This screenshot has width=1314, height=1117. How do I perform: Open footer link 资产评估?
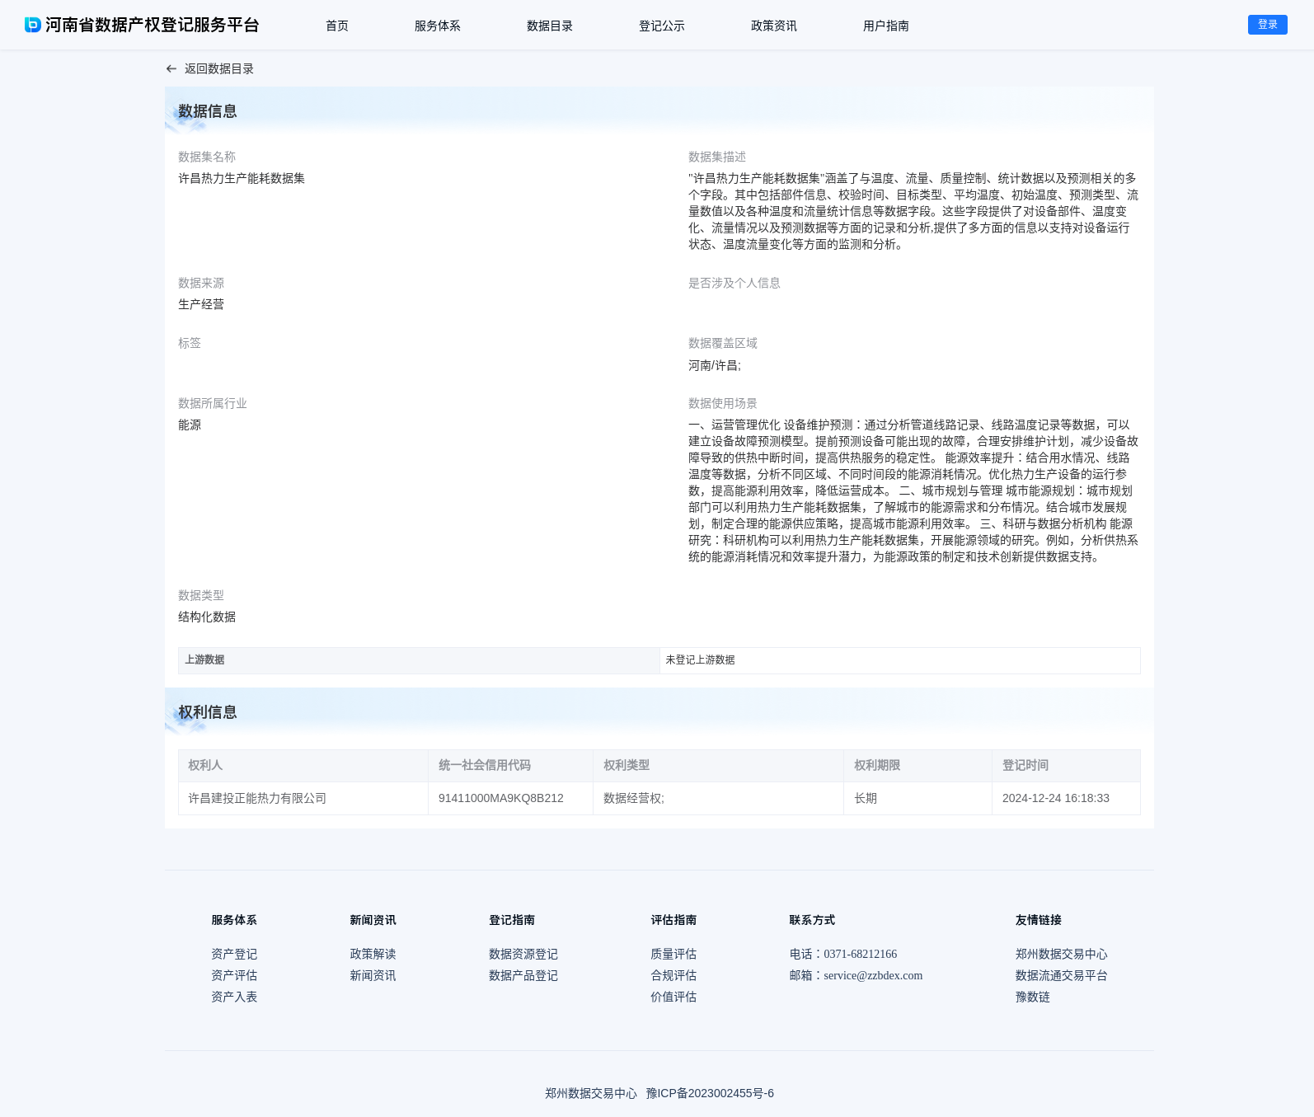[234, 975]
